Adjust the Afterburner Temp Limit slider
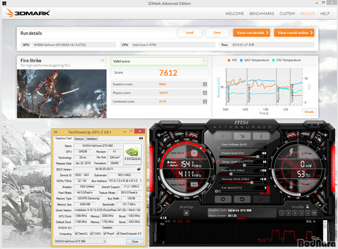The height and width of the screenshot is (249, 338). [x=244, y=165]
